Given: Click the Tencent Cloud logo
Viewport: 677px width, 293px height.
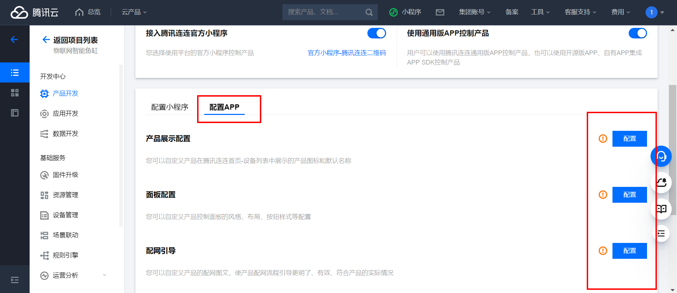Looking at the screenshot, I should 34,12.
